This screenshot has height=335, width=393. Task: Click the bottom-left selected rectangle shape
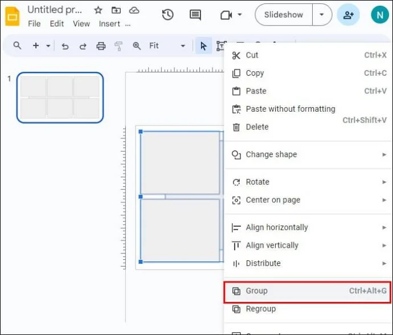(180, 230)
